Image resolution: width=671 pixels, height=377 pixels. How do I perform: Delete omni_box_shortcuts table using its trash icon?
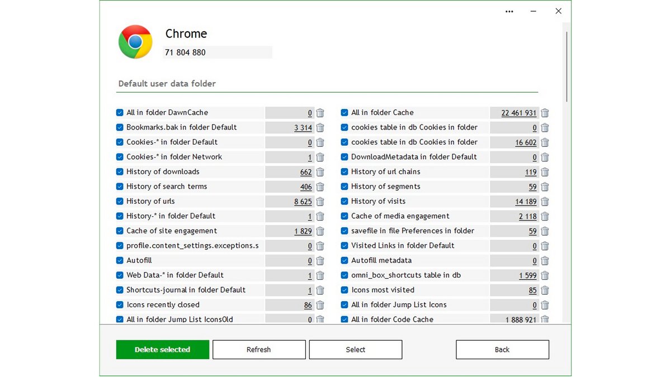pos(544,275)
